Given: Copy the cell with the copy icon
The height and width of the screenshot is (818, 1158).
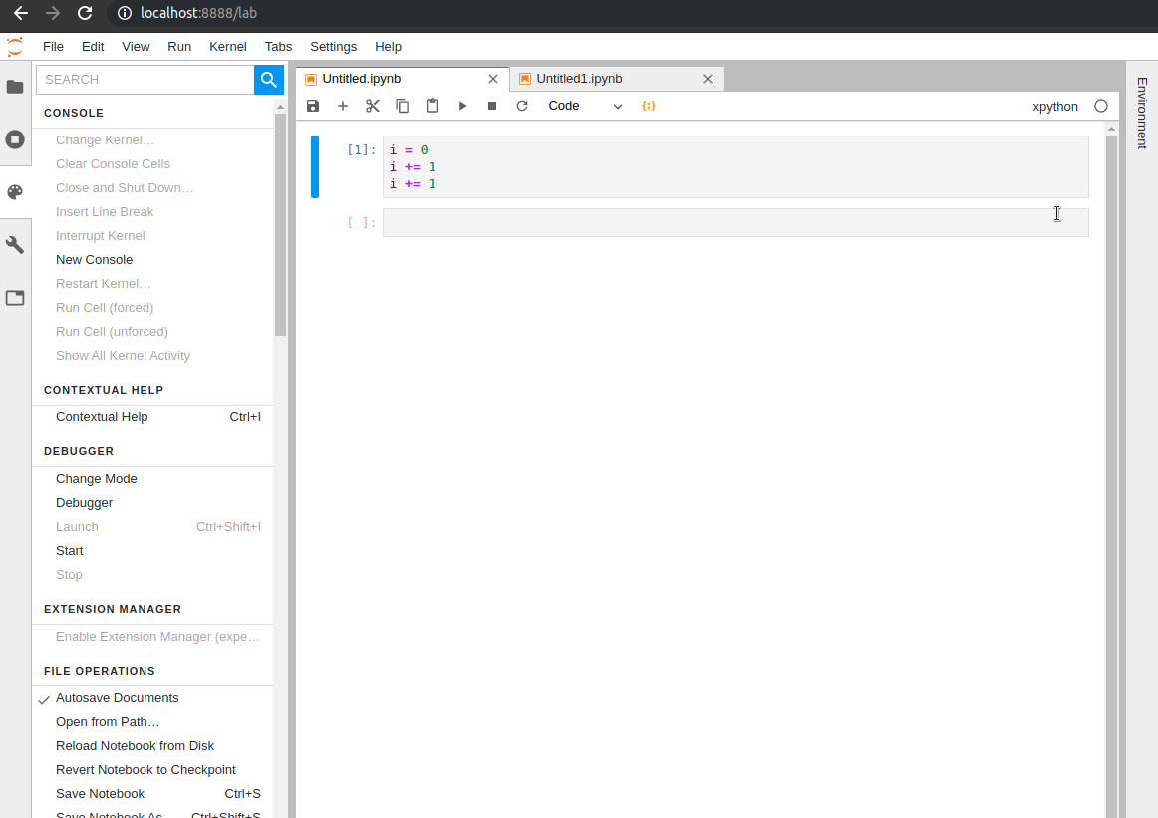Looking at the screenshot, I should (403, 105).
